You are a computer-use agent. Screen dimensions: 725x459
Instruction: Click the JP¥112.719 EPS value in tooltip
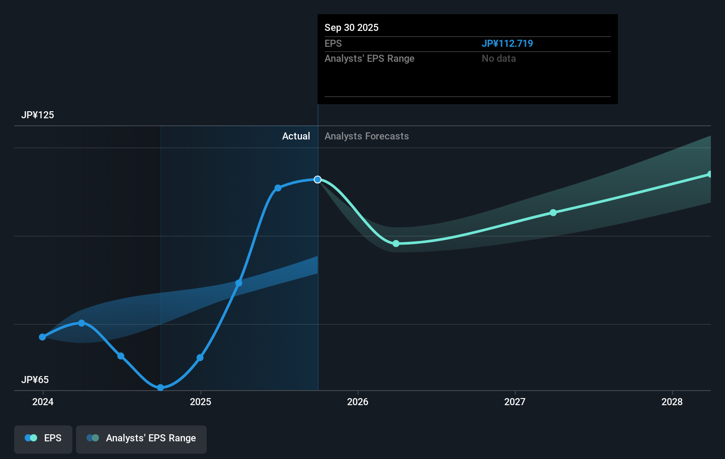point(507,43)
